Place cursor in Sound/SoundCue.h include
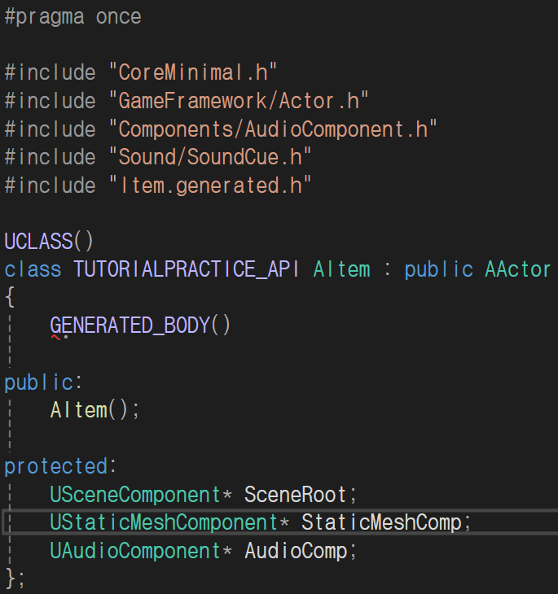The width and height of the screenshot is (558, 594). pos(210,157)
